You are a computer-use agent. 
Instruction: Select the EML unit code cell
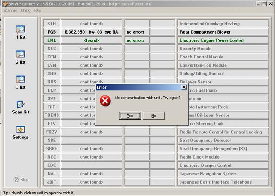pyautogui.click(x=51, y=40)
